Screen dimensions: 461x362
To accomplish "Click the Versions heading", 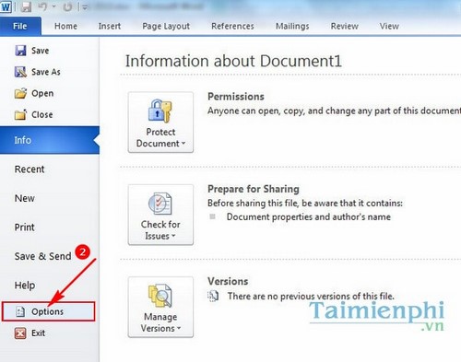I will point(228,281).
